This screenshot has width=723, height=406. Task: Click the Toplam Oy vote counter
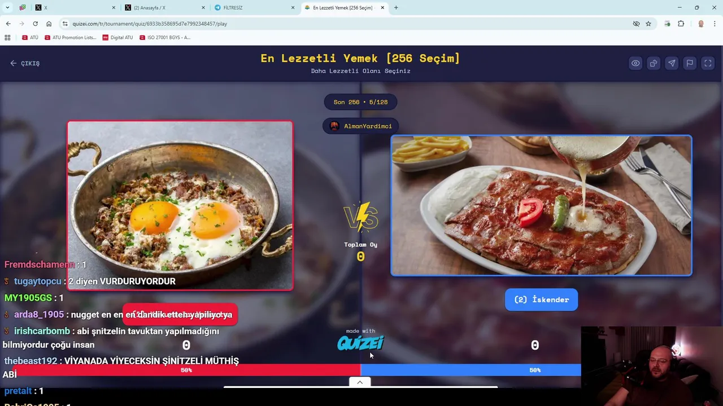pyautogui.click(x=360, y=251)
